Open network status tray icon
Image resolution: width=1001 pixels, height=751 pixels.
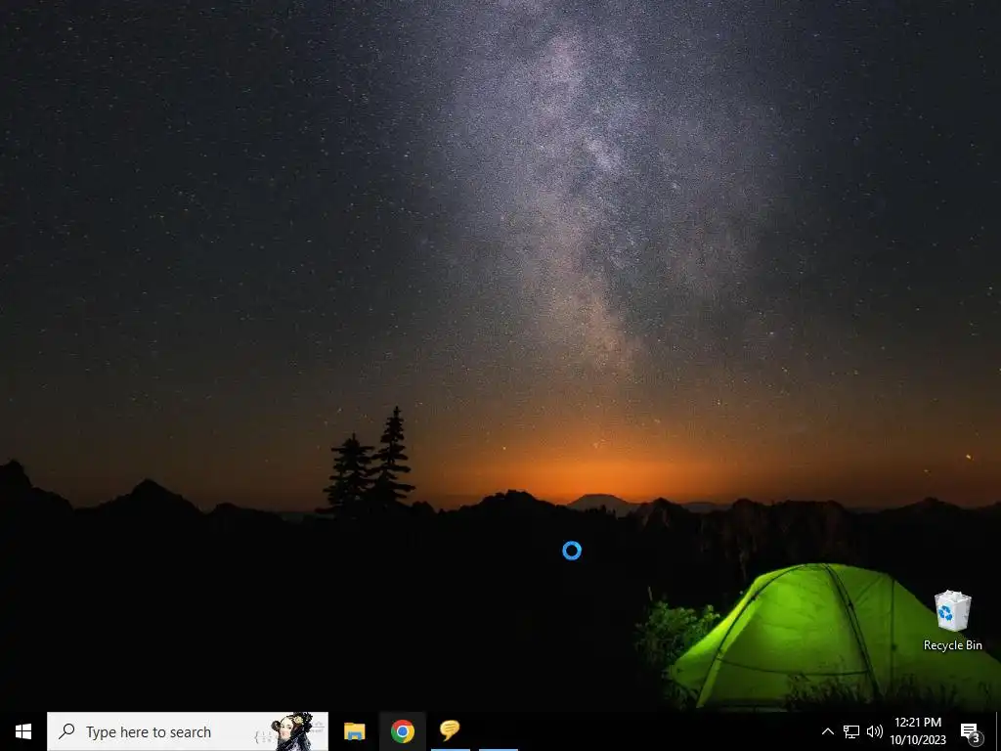click(851, 731)
